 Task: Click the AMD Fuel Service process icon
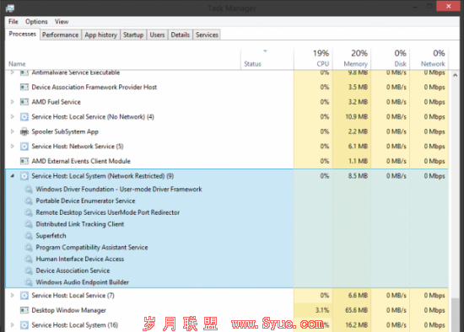[x=24, y=102]
